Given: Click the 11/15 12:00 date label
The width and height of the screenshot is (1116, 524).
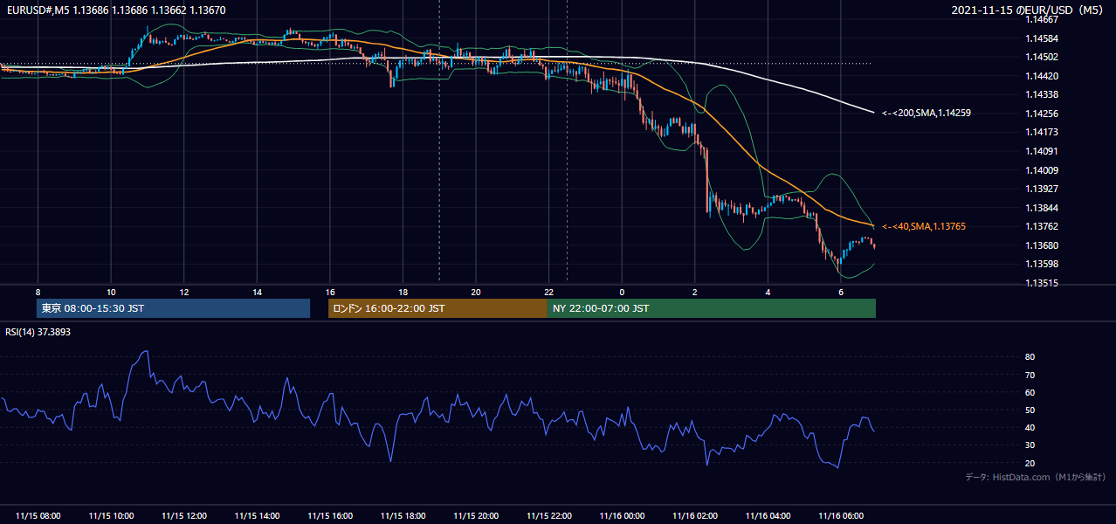Looking at the screenshot, I should [x=184, y=516].
